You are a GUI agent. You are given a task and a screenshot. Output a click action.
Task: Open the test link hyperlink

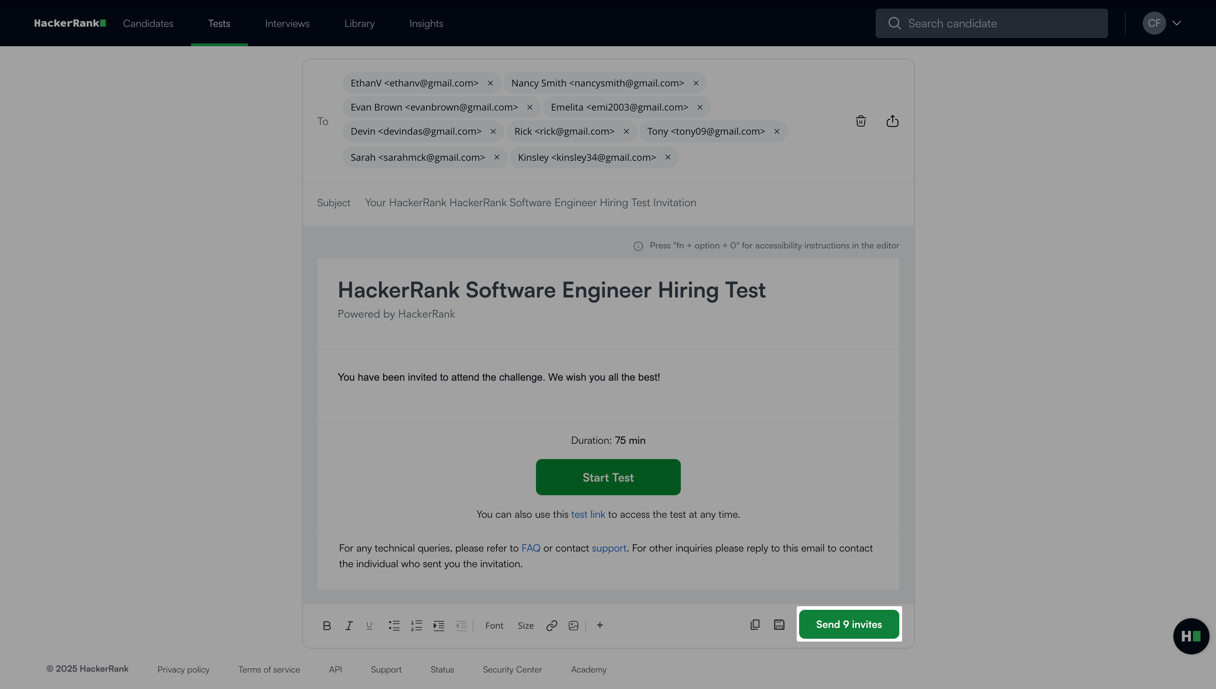(x=588, y=515)
